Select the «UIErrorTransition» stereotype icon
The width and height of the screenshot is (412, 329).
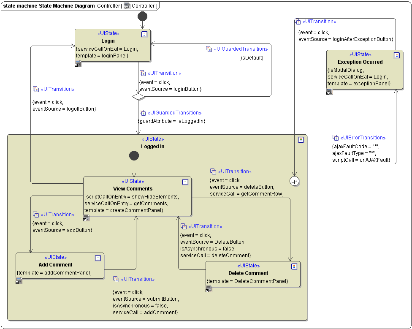pos(336,137)
